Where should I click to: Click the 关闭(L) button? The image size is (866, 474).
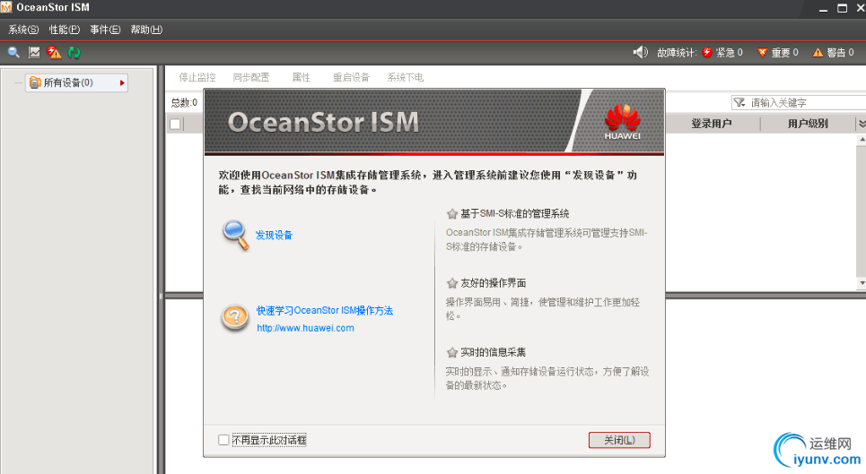(619, 440)
